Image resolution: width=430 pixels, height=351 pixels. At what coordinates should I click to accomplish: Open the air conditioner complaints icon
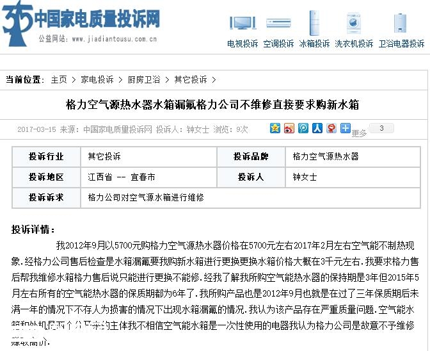click(x=278, y=23)
